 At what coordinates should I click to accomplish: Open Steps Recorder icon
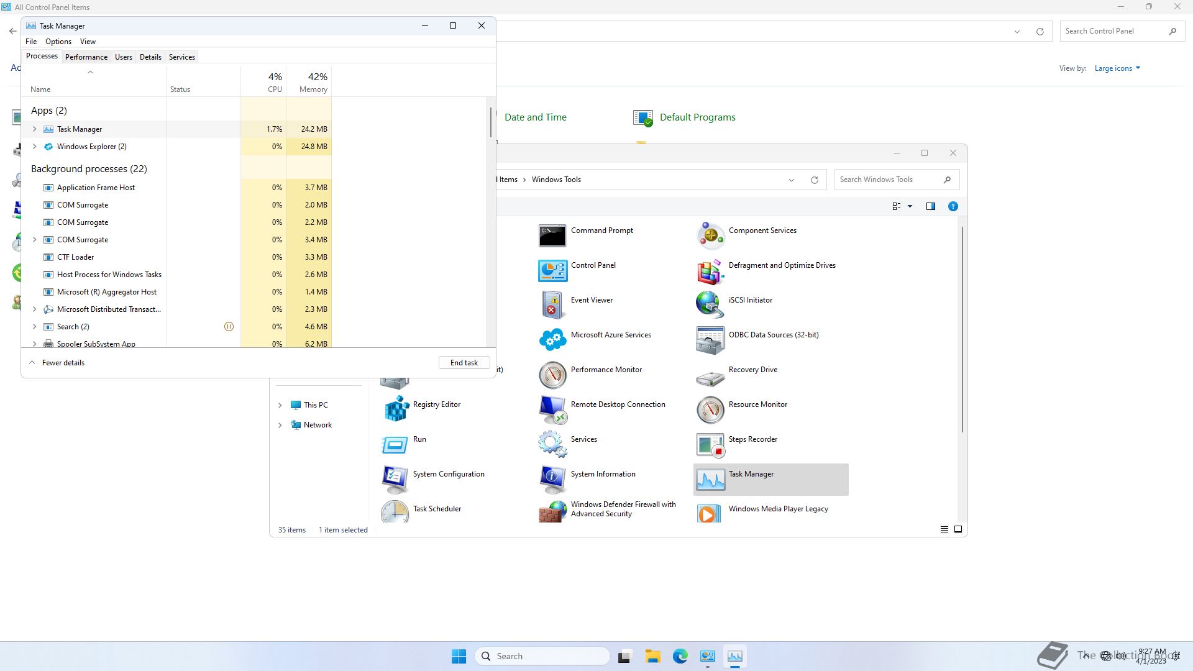point(710,445)
